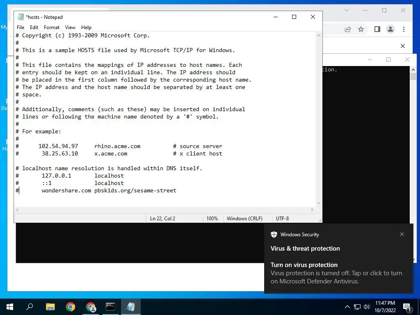Click the Windows Security shield icon
Screen dimensions: 420x315
click(x=274, y=234)
